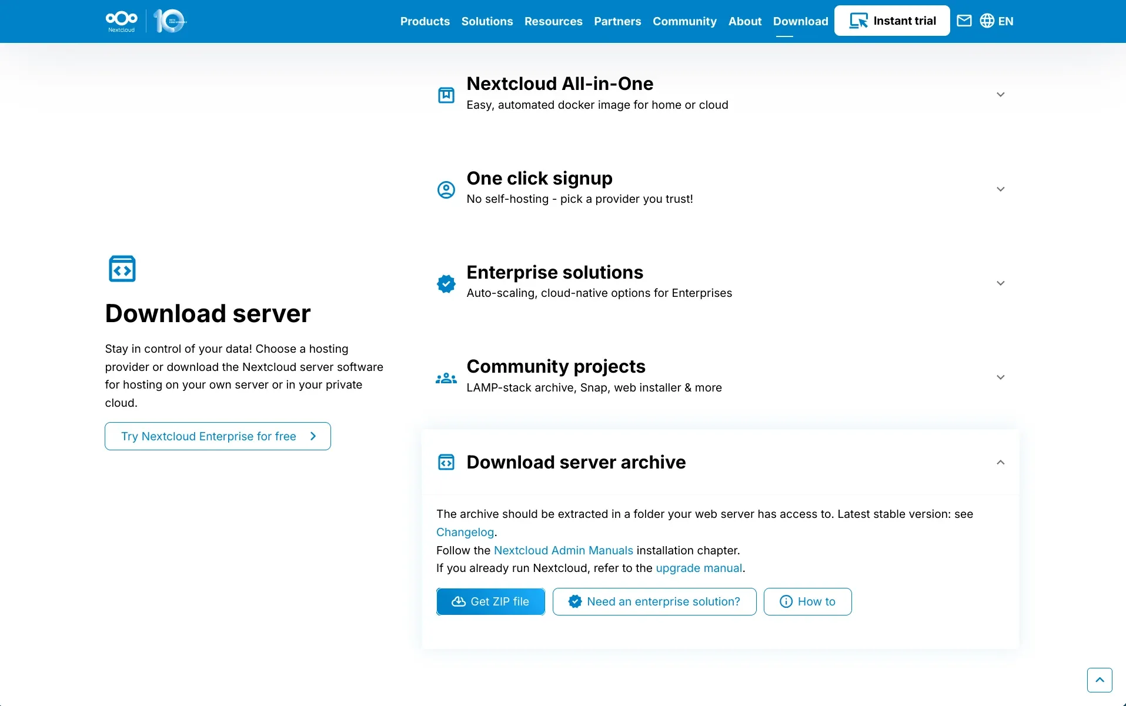Expand the Nextcloud All-in-One section
The image size is (1126, 706).
click(x=1000, y=95)
